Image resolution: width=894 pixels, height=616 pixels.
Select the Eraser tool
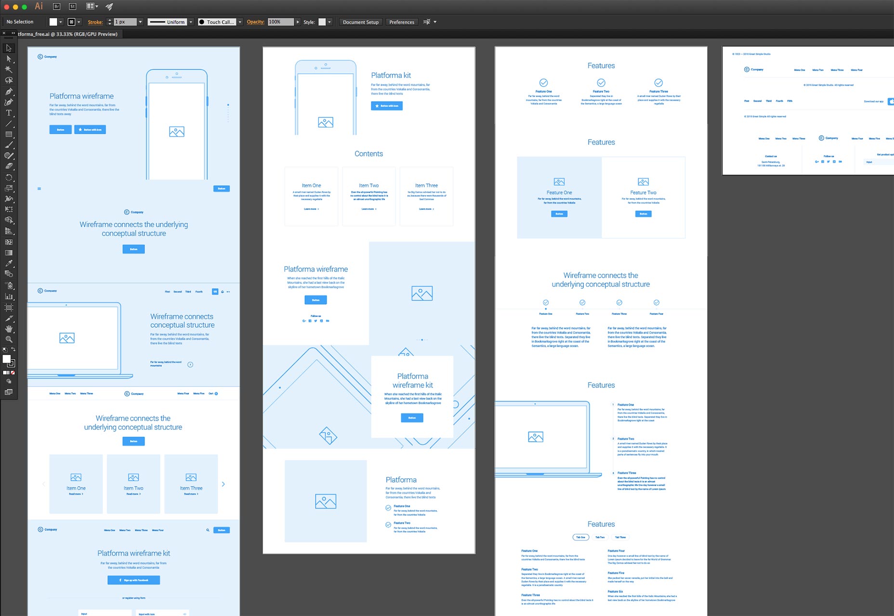tap(9, 164)
